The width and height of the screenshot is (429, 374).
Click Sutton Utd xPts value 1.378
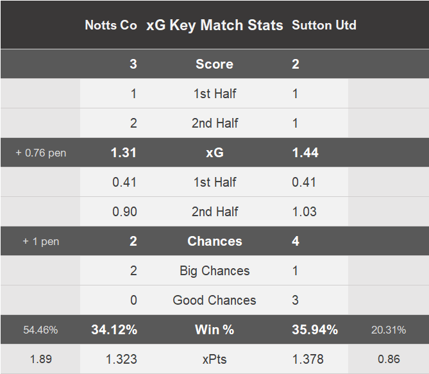tap(308, 359)
